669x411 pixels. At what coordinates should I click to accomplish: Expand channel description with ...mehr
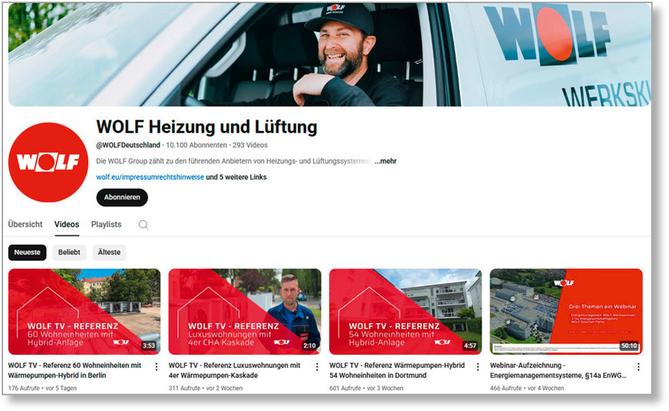point(385,161)
